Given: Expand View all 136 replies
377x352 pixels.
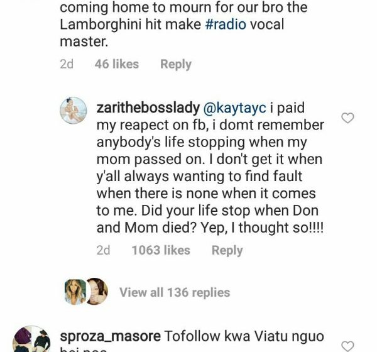Looking at the screenshot, I should point(175,292).
